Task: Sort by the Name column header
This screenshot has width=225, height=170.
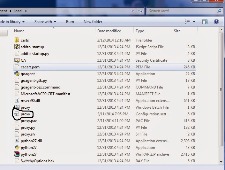Action: pyautogui.click(x=19, y=31)
